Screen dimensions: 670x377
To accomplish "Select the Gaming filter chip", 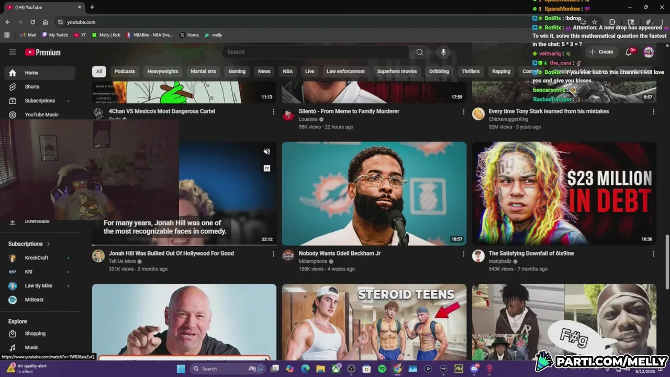I will (x=237, y=71).
